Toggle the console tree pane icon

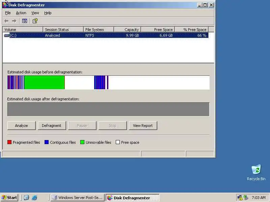(x=24, y=21)
